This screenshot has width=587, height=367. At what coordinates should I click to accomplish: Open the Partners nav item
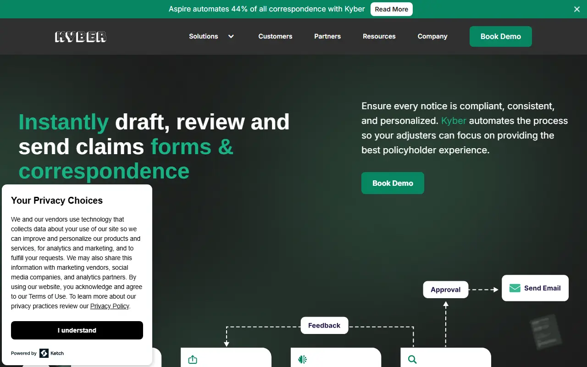(327, 37)
